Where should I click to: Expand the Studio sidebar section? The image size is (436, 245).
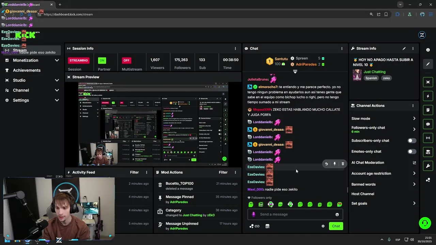57,80
